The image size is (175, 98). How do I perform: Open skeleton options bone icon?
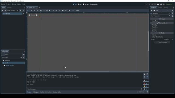[69, 10]
